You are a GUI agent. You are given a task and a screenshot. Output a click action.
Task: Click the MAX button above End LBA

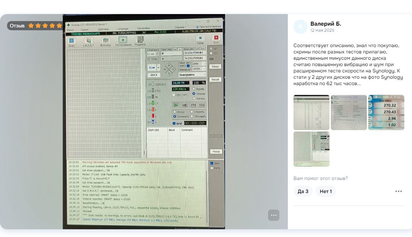[203, 49]
